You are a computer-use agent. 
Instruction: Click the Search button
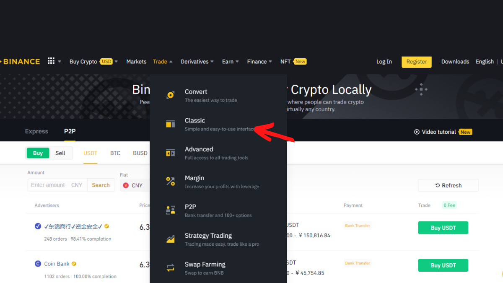click(101, 185)
